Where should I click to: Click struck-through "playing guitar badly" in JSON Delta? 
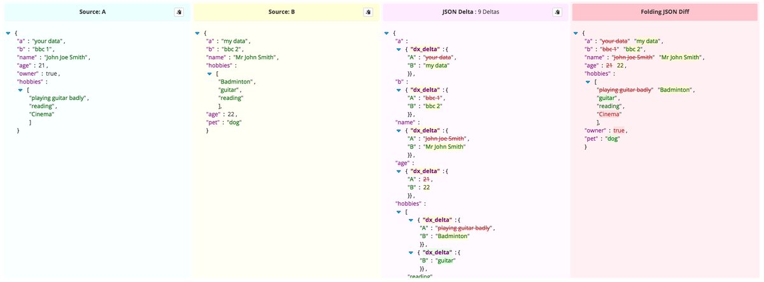[465, 228]
